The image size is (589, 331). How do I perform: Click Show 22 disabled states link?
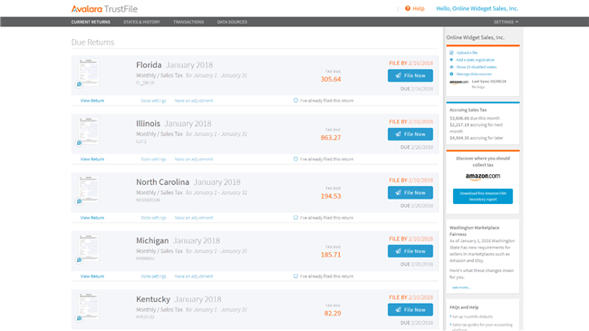tap(477, 67)
